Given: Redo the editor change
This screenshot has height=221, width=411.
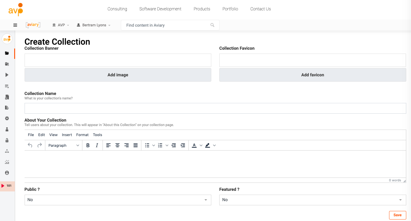Looking at the screenshot, I should pos(39,145).
